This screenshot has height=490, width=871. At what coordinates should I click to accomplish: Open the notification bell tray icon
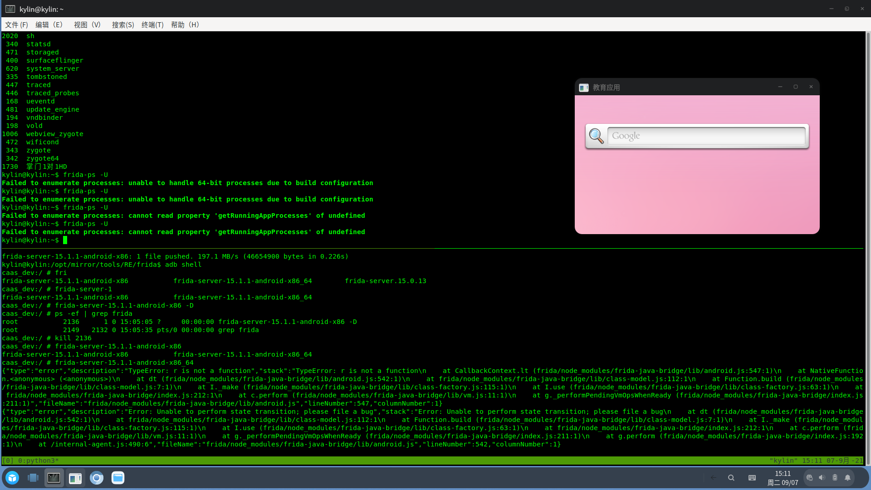click(x=847, y=478)
